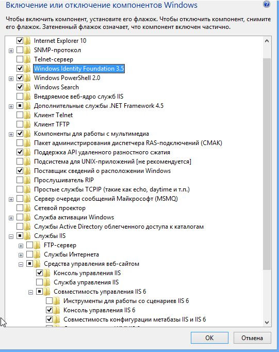
Task: Uncheck Windows Identity Foundation 3.5 checkbox
Action: pos(20,69)
